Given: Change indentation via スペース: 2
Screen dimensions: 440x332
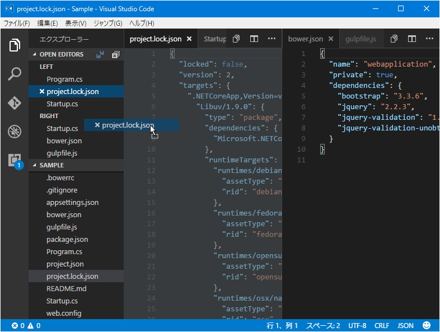Looking at the screenshot, I should (x=323, y=325).
